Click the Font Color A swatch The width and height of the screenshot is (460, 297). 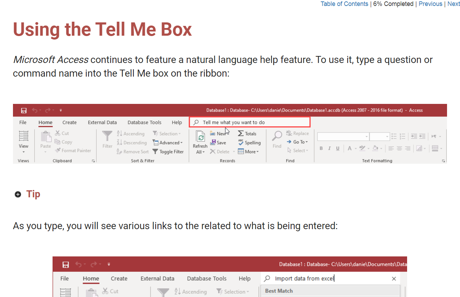[x=349, y=149]
